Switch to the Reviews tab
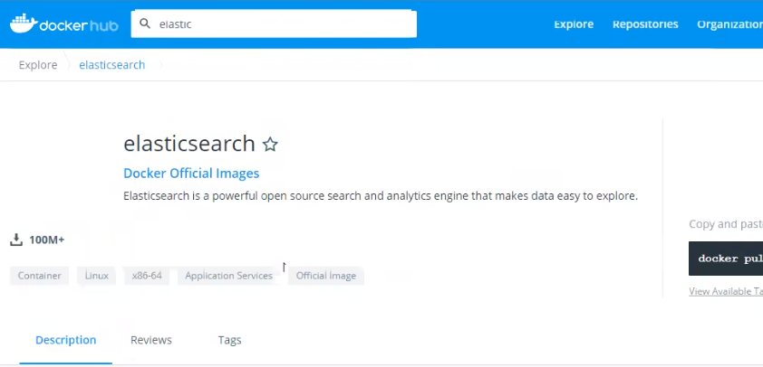This screenshot has height=367, width=763. (151, 340)
